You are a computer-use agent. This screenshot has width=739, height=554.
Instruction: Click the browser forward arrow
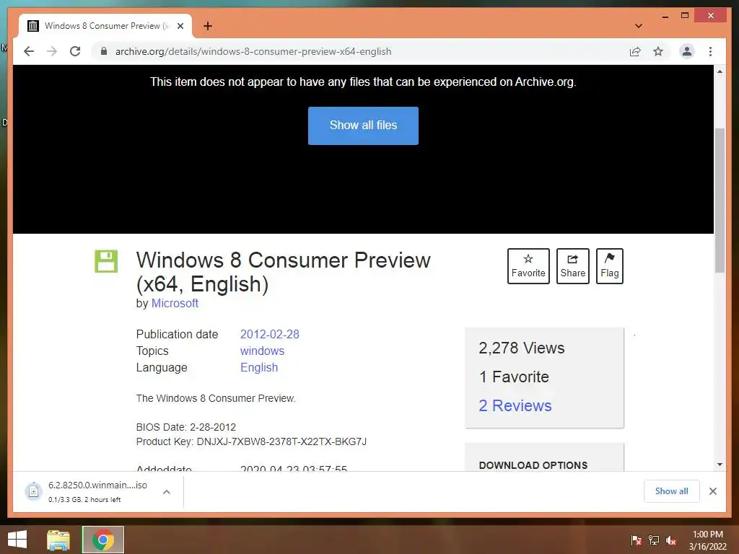52,51
